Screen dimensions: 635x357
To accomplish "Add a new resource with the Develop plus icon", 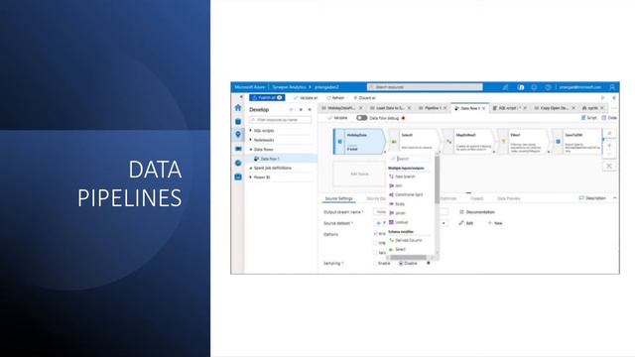I will (291, 110).
